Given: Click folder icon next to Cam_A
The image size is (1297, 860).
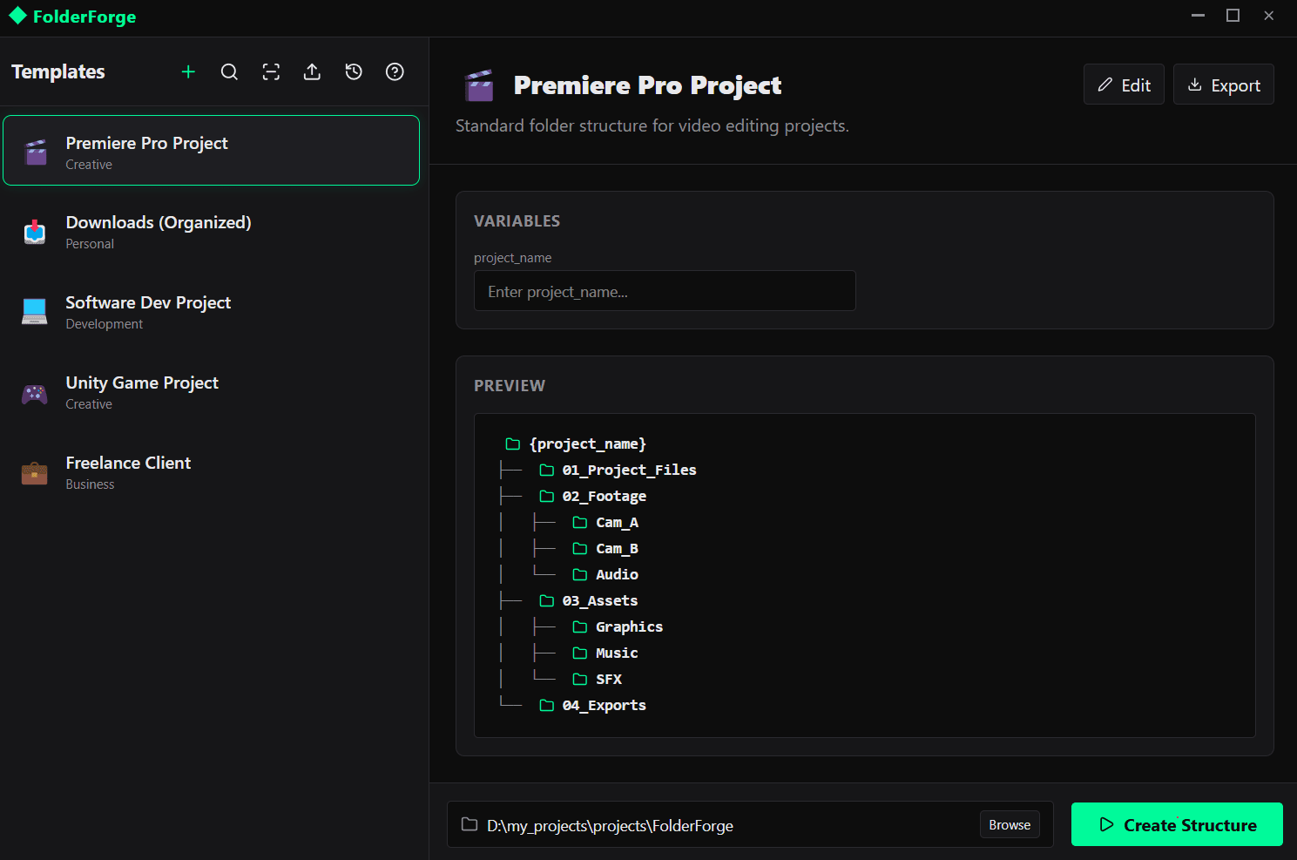Looking at the screenshot, I should (580, 523).
